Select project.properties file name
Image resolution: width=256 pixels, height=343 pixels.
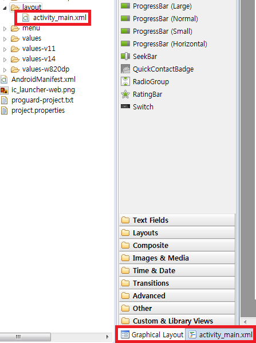point(38,111)
